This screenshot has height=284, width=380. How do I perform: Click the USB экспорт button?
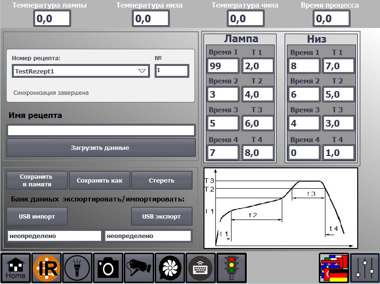(161, 217)
